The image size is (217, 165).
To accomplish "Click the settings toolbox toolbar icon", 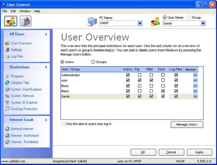I will (26, 21).
